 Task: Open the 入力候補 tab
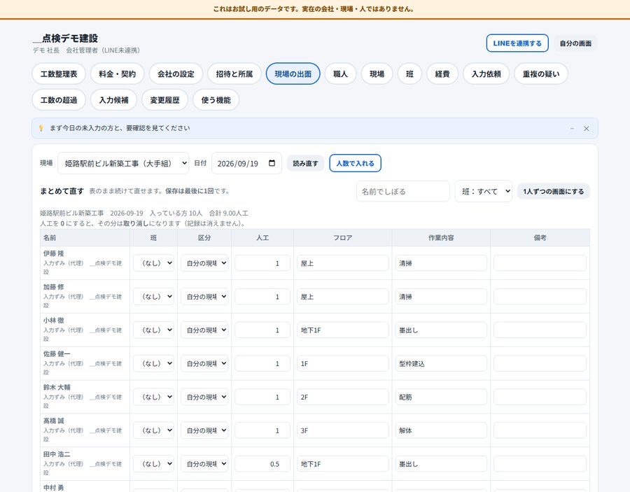point(113,100)
